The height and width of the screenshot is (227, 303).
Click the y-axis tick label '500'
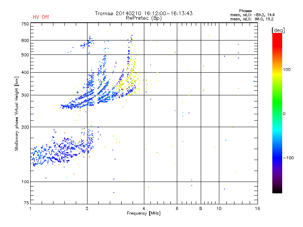[x=25, y=54]
